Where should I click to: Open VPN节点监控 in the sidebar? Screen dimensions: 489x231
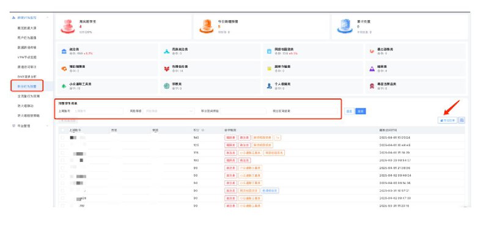tap(27, 57)
